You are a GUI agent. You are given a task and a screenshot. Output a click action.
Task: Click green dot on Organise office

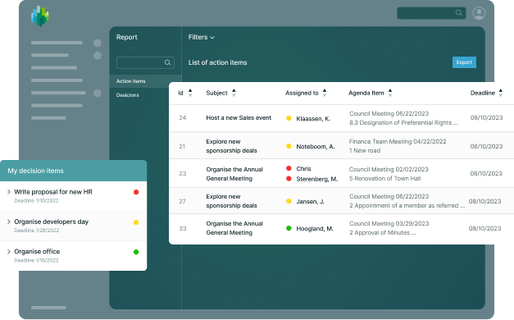(x=136, y=252)
